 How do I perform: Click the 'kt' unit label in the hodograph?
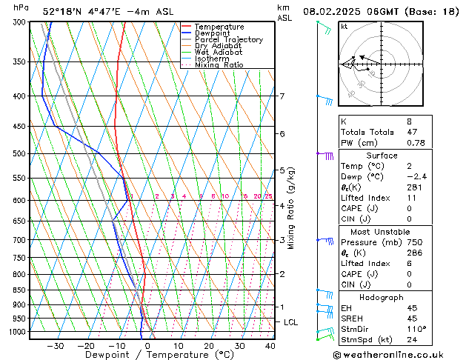pyautogui.click(x=344, y=27)
